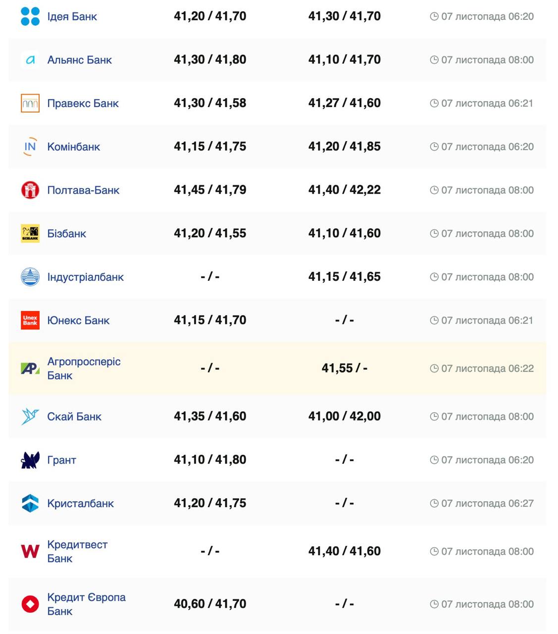Screen dimensions: 558x634
Task: Click the Правекс Банк 41,30 / 41,58 rate
Action: (210, 103)
